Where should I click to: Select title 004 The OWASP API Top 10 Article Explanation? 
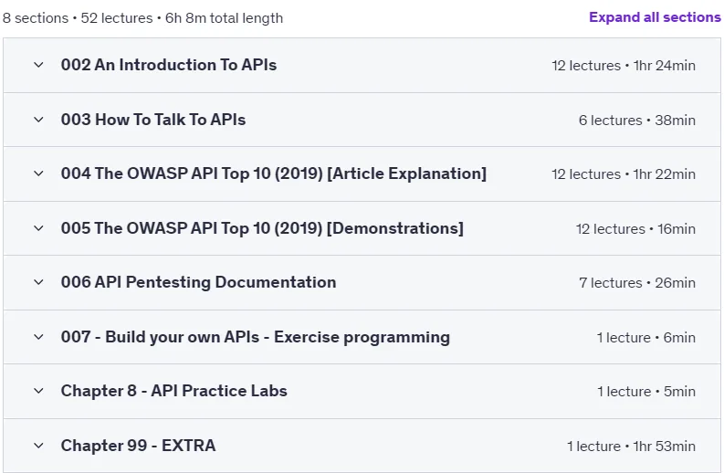pyautogui.click(x=274, y=173)
